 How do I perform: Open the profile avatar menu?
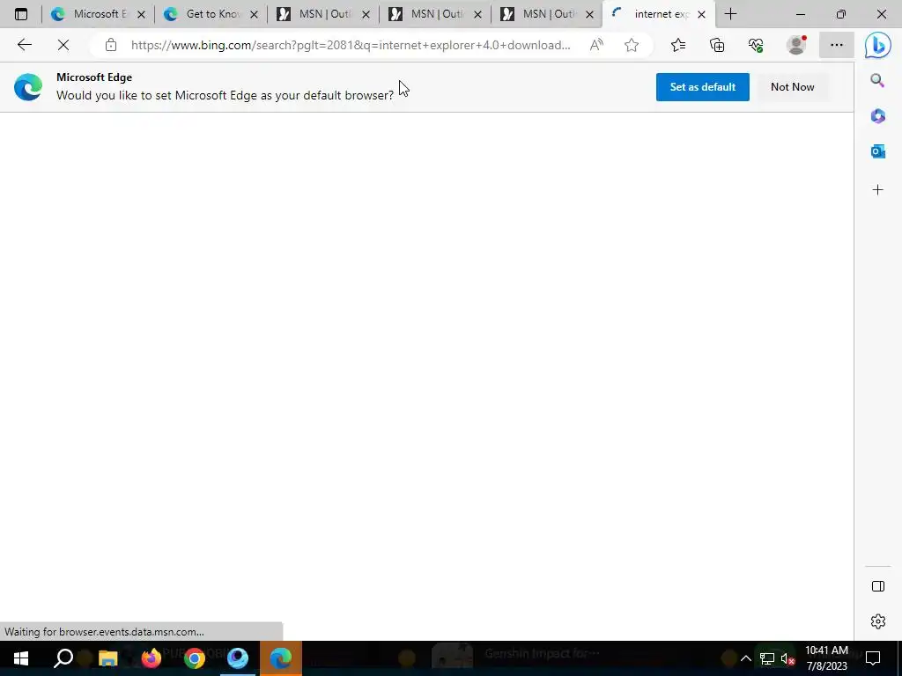pos(796,45)
